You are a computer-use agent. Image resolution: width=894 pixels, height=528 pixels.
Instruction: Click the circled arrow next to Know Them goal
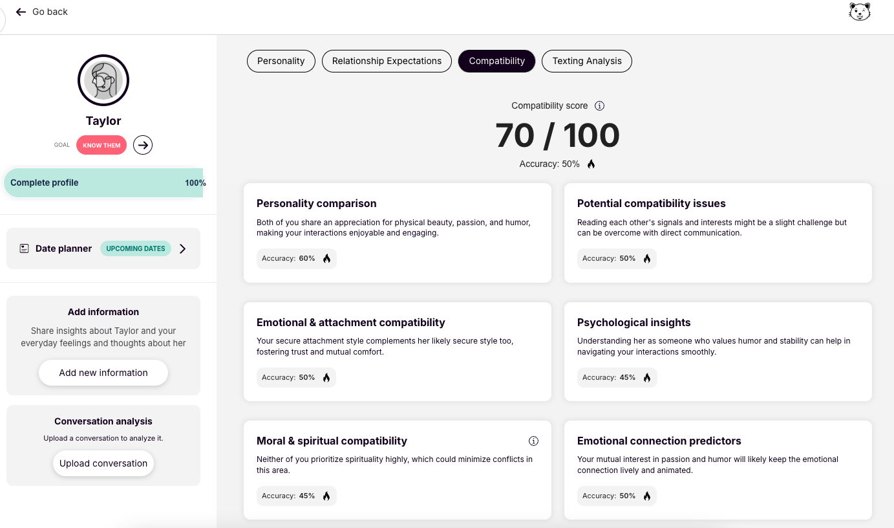point(143,145)
